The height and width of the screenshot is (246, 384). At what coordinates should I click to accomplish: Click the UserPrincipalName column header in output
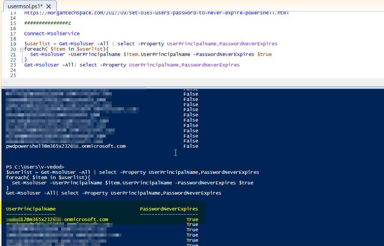pyautogui.click(x=31, y=209)
